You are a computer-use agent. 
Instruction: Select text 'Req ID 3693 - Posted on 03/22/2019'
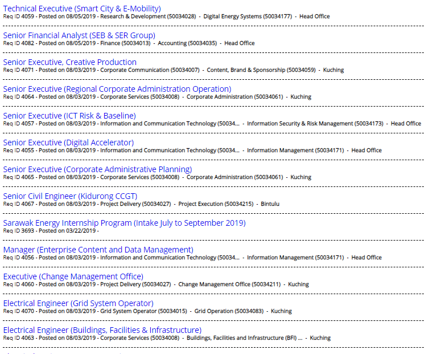(50, 231)
